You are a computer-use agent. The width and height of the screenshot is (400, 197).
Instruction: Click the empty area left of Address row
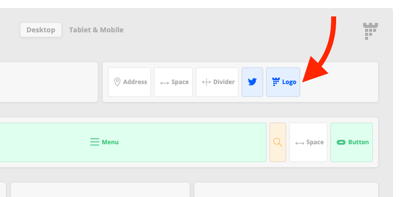tap(49, 82)
